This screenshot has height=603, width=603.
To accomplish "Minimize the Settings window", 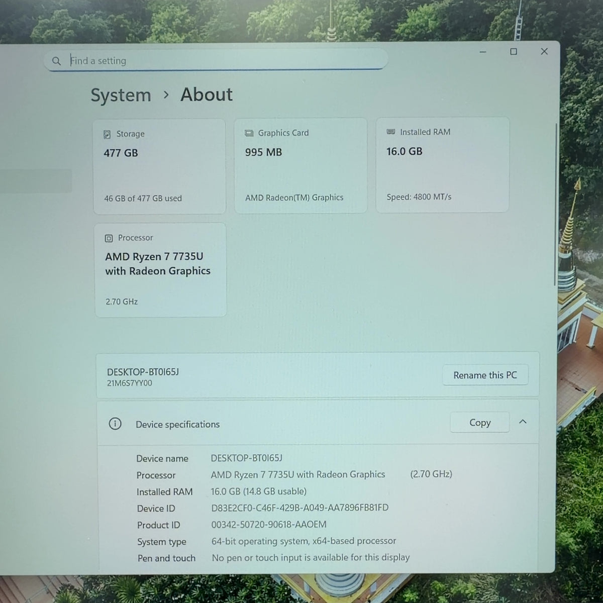I will [483, 52].
